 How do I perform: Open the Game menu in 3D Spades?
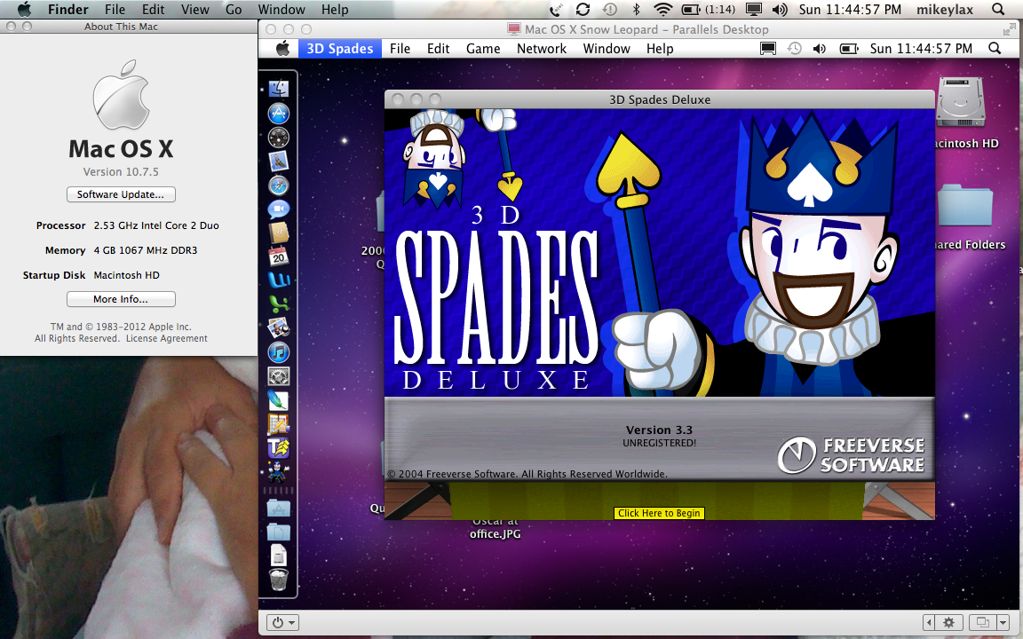pos(483,48)
